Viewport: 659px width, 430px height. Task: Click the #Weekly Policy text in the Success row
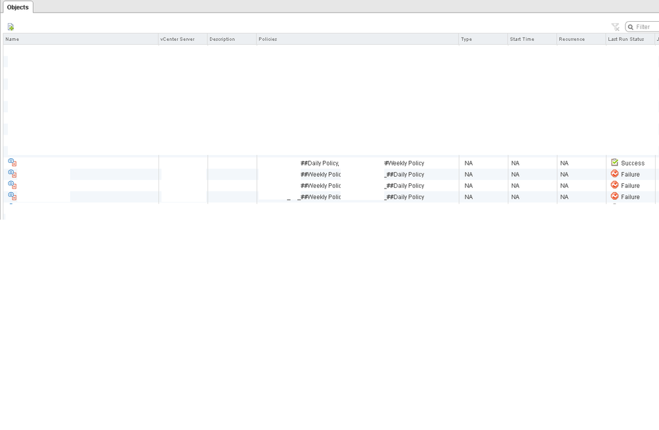[x=404, y=163]
